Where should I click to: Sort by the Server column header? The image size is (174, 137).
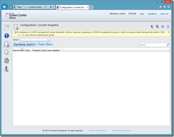tap(16, 50)
